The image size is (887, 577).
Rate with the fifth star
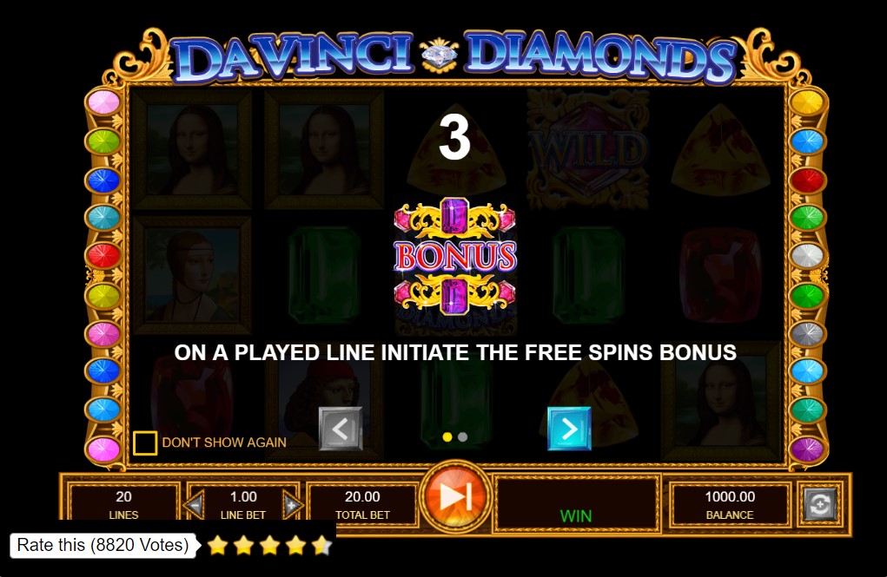tap(322, 546)
